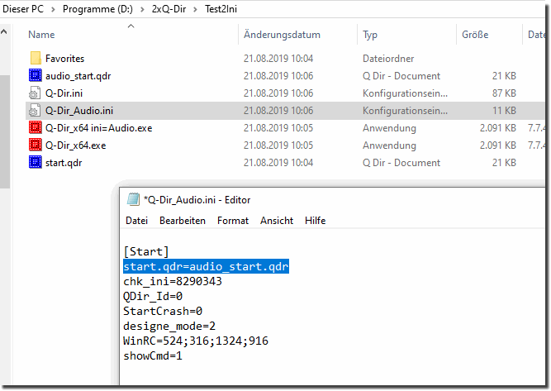Select the file name Q-Dir.ini
The width and height of the screenshot is (551, 391).
point(64,93)
